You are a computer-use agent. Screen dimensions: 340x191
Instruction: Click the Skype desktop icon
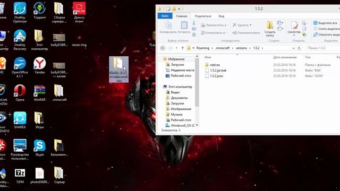pyautogui.click(x=39, y=148)
